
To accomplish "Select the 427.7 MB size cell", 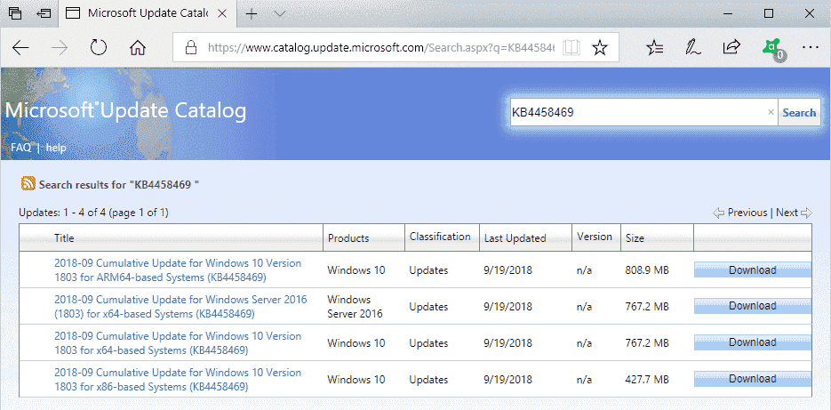I will coord(647,380).
